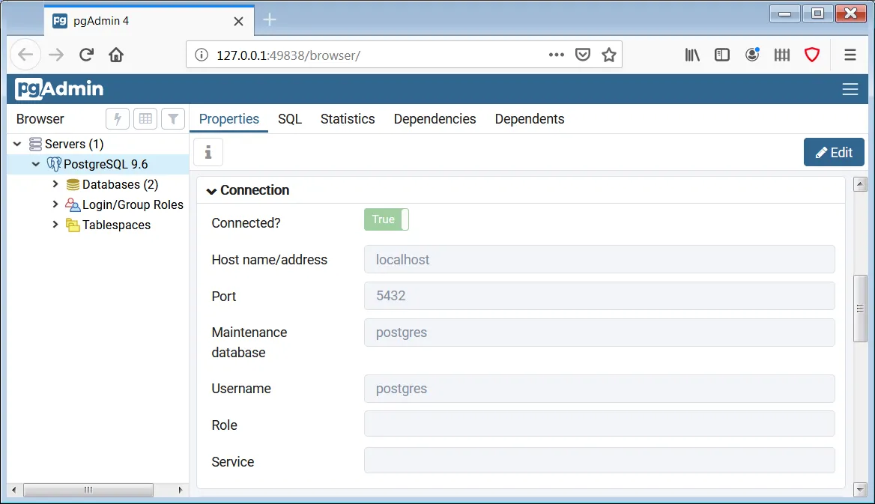This screenshot has height=504, width=875.
Task: Click the Host name/address field
Action: 599,260
